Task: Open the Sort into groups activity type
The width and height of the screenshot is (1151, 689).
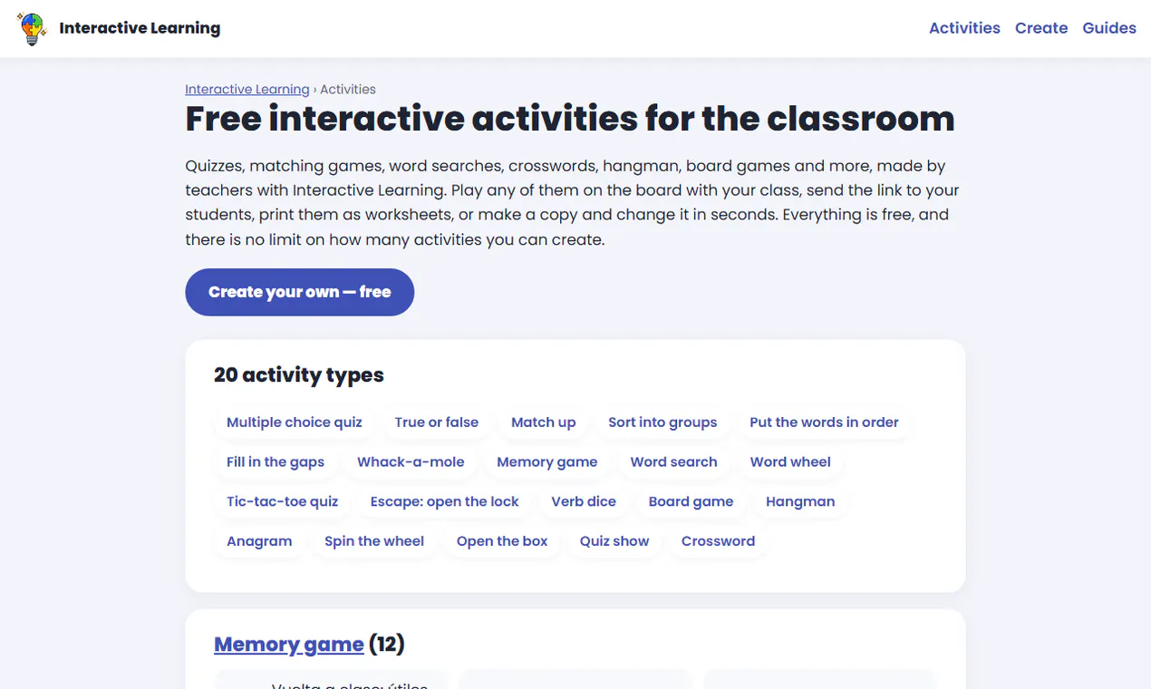Action: pyautogui.click(x=663, y=422)
